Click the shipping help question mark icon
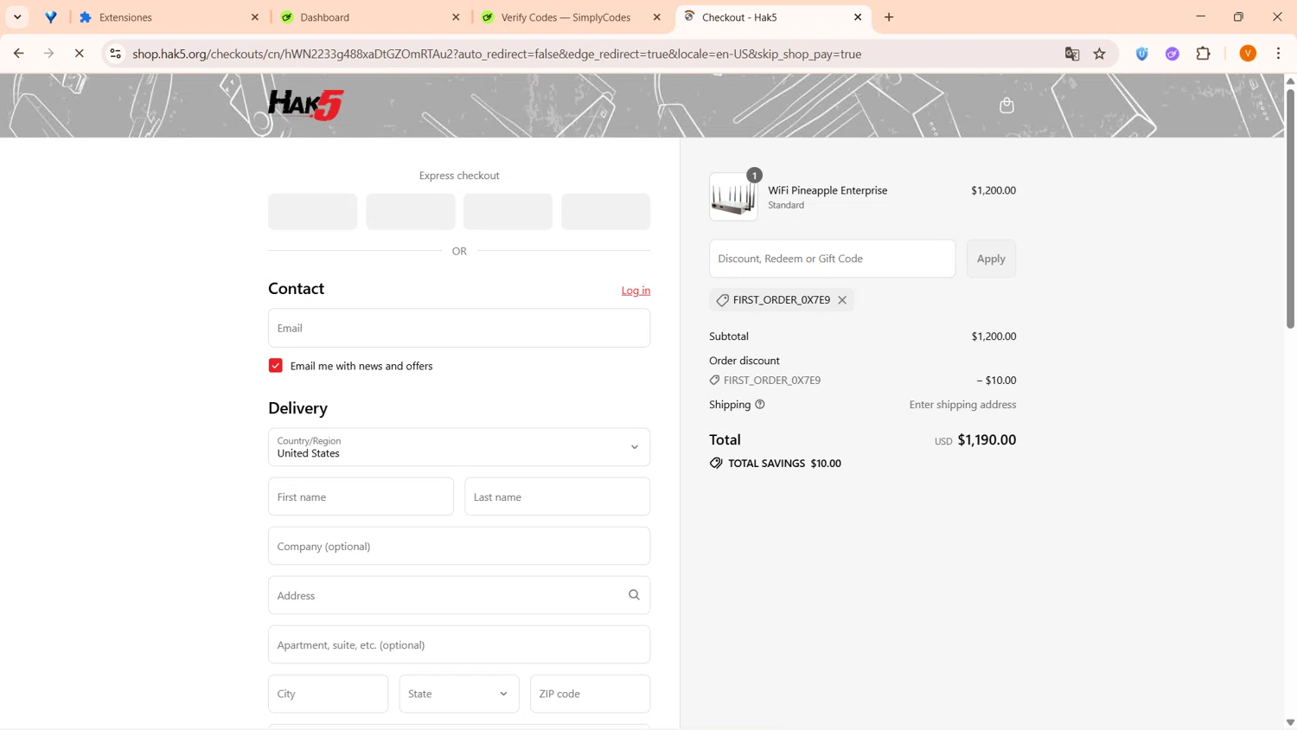Image resolution: width=1297 pixels, height=730 pixels. click(x=760, y=405)
